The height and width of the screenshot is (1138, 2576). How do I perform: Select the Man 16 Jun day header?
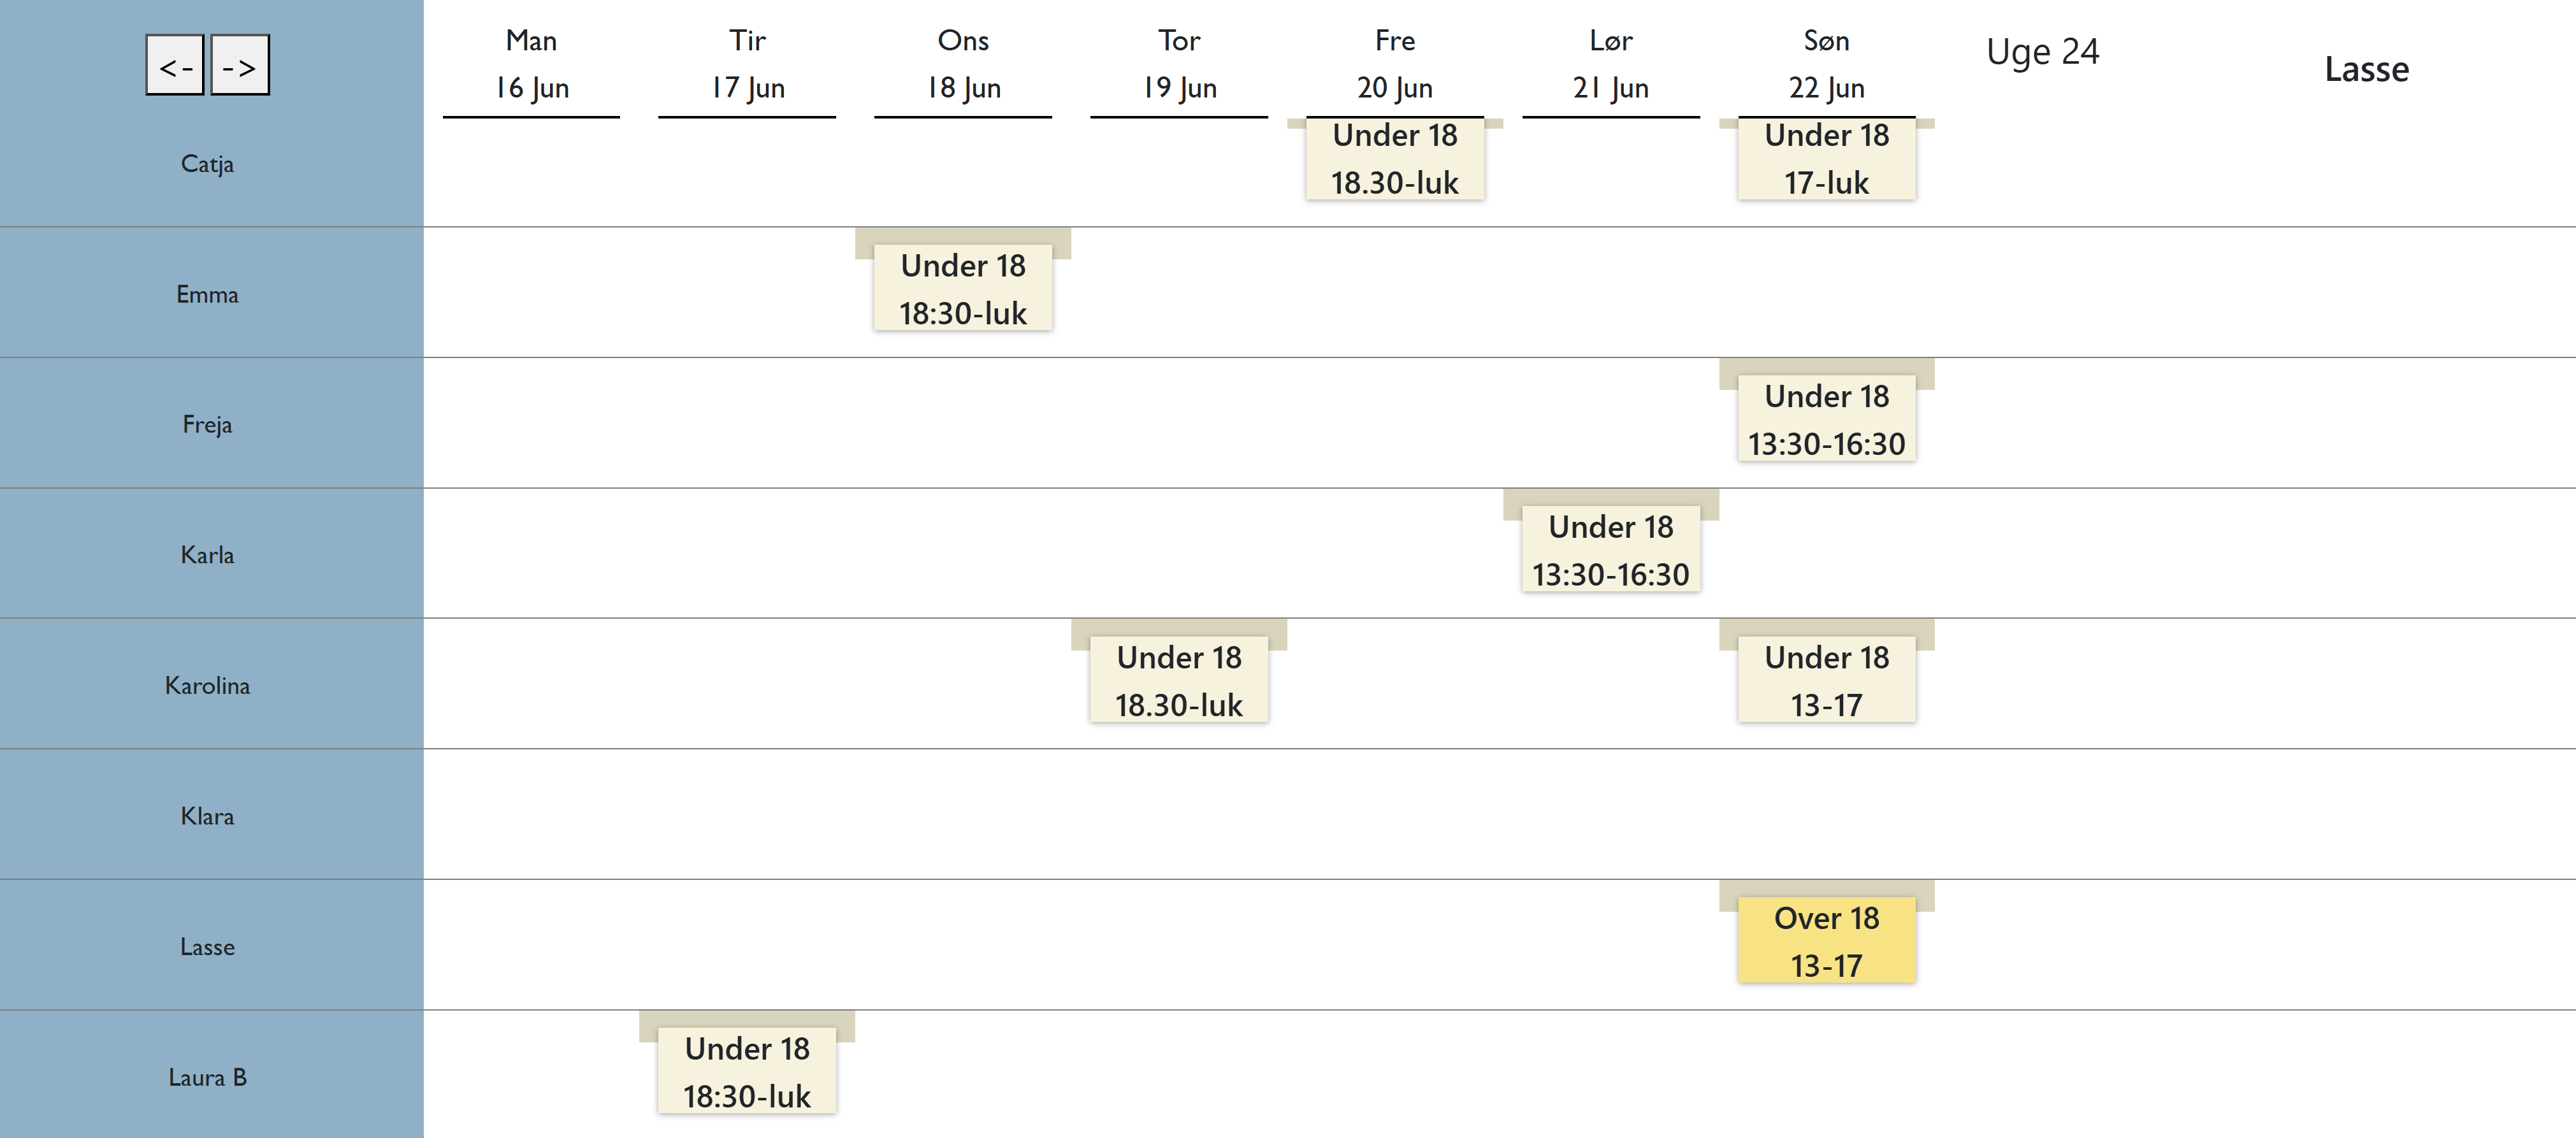coord(531,65)
